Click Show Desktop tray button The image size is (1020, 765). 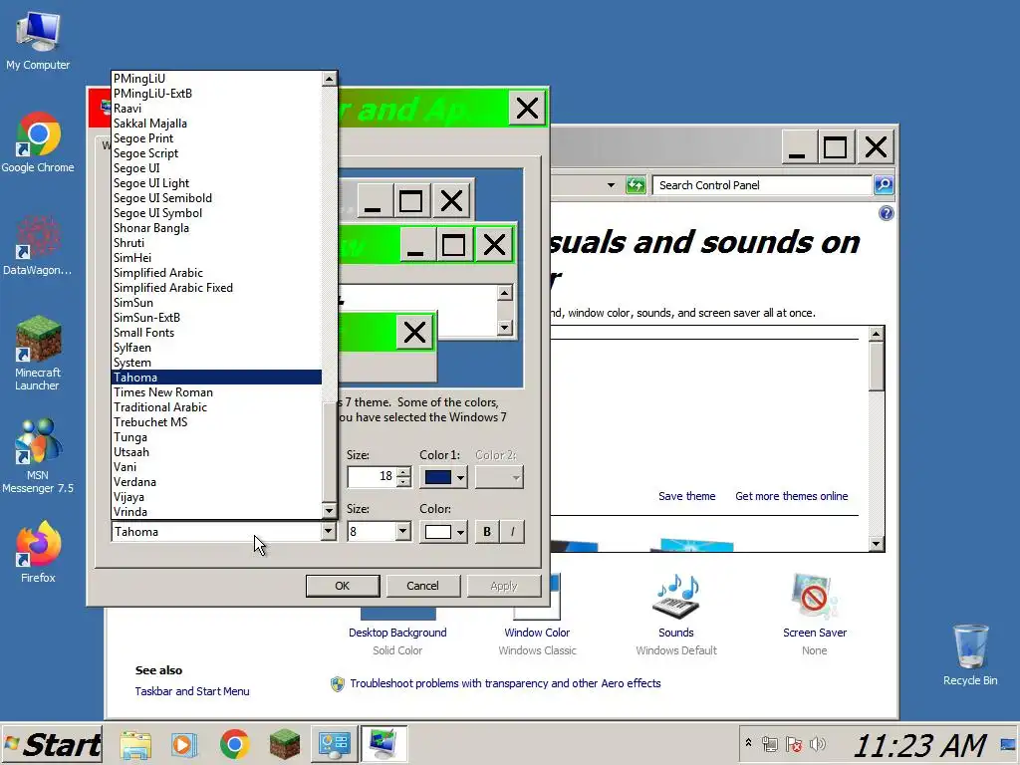tap(1008, 744)
